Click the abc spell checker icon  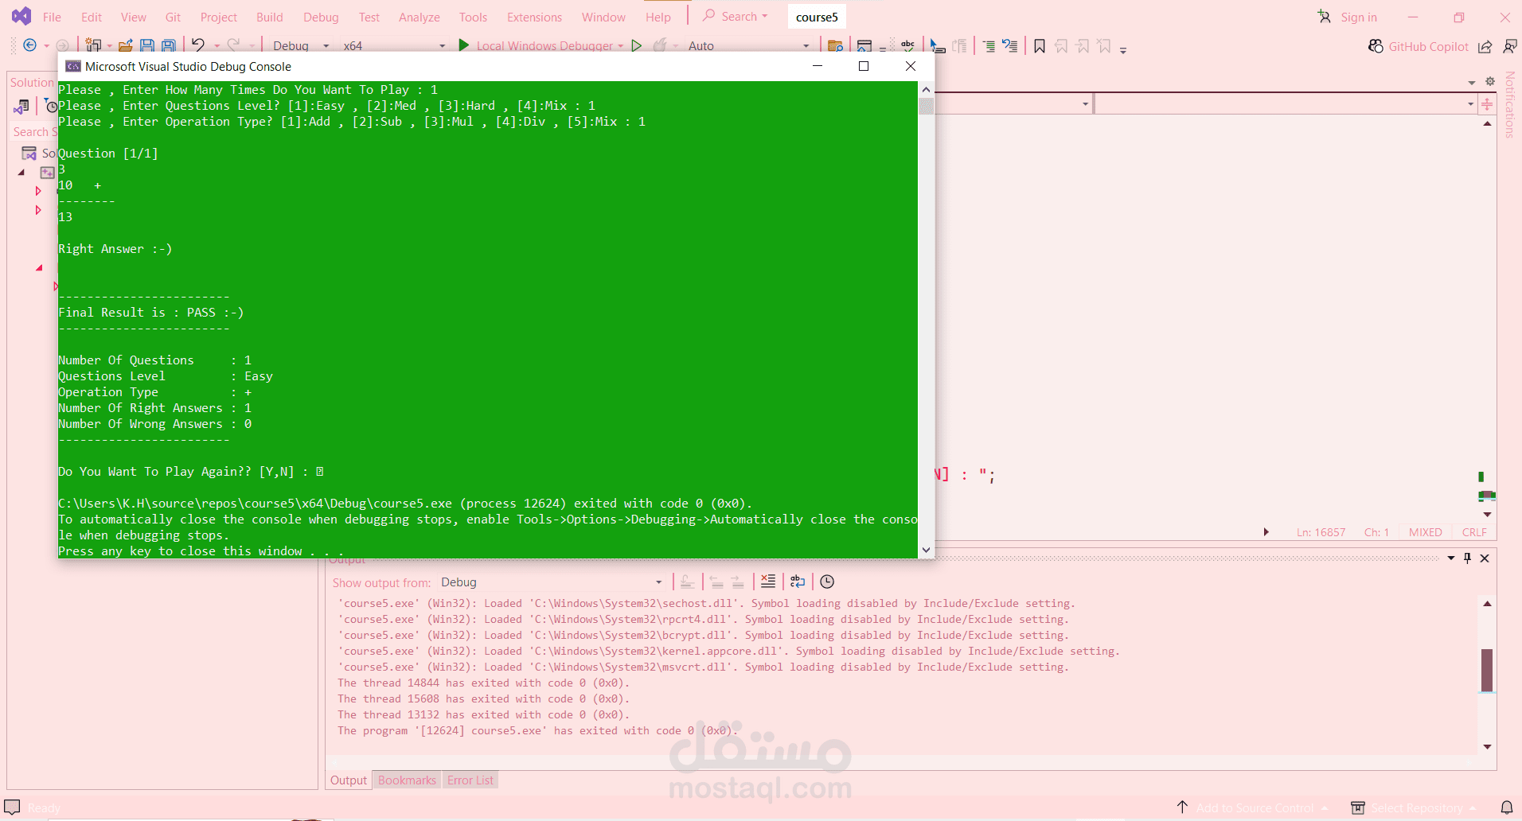[907, 46]
